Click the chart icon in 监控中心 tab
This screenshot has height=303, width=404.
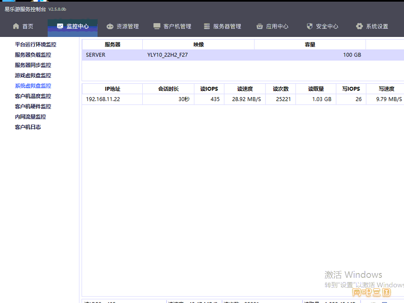click(60, 26)
